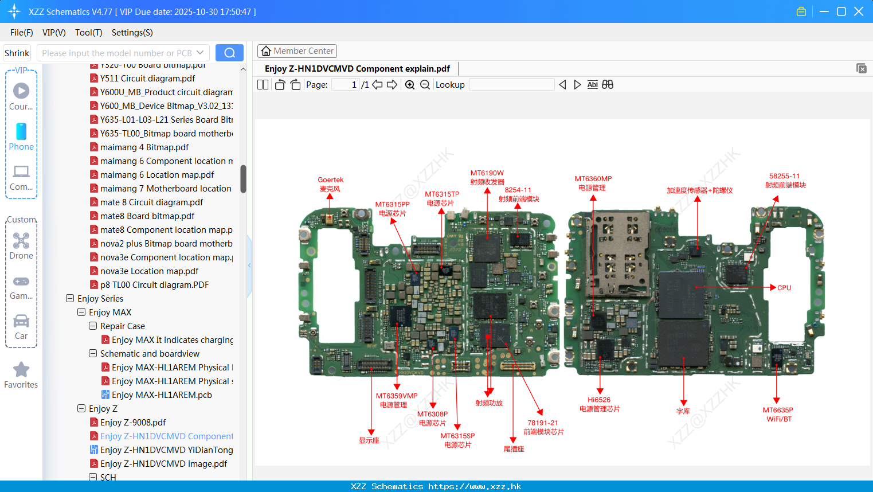Open maimang 6 Location map.pdf
873x492 pixels.
tap(157, 174)
